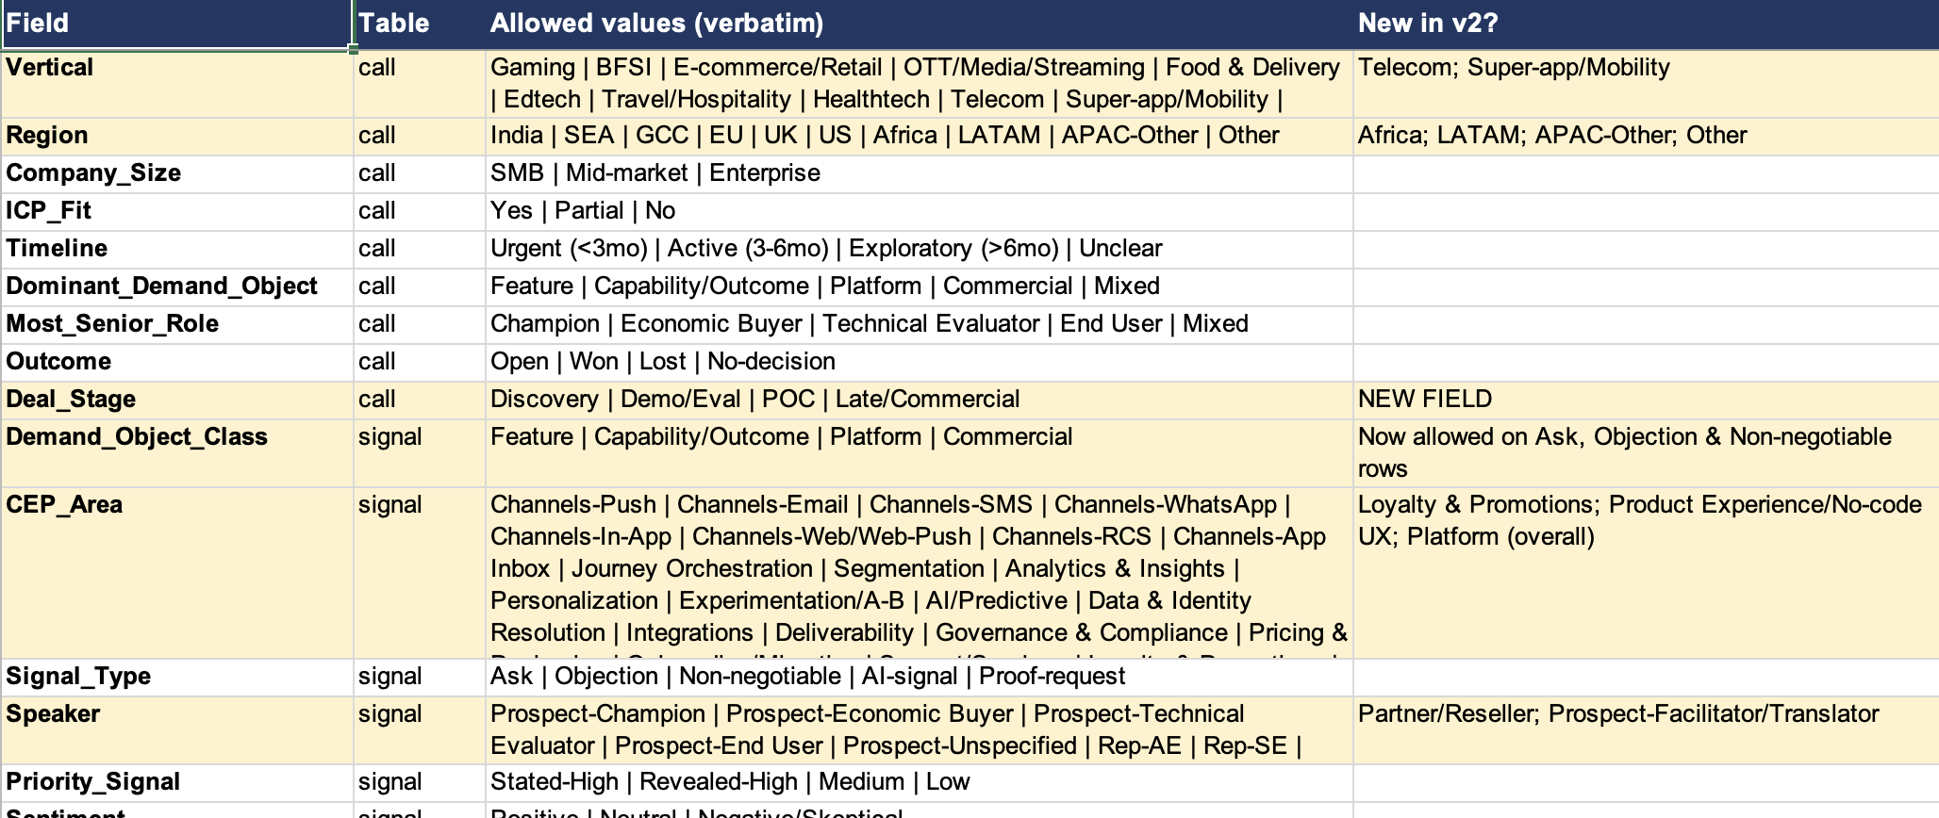Screen dimensions: 1939x818
Task: Select cell starting 'Gaming | BFSI | E-commerce/Retail'
Action: pyautogui.click(x=920, y=84)
